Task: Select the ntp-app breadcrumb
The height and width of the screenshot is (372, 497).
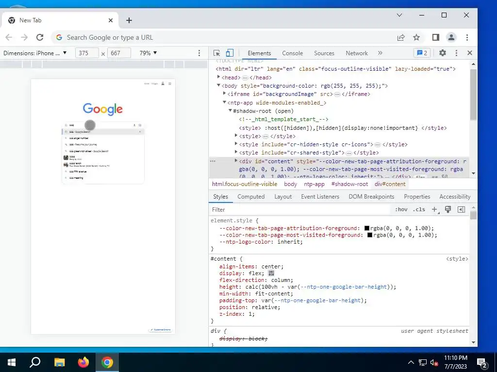Action: 314,184
